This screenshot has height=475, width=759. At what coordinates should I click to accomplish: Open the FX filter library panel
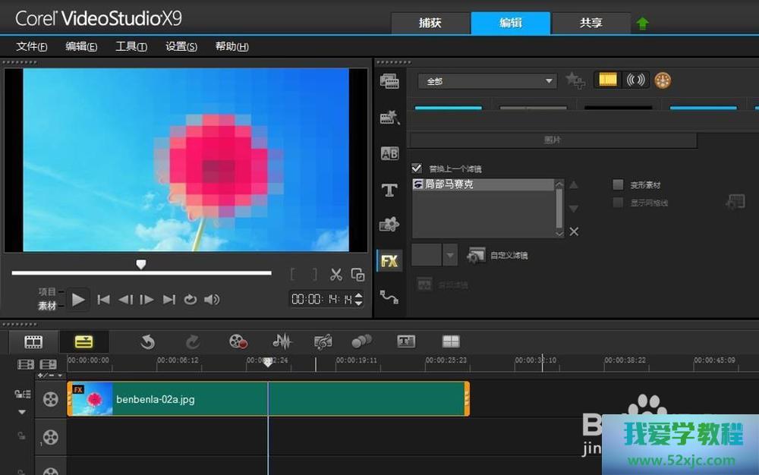click(389, 261)
